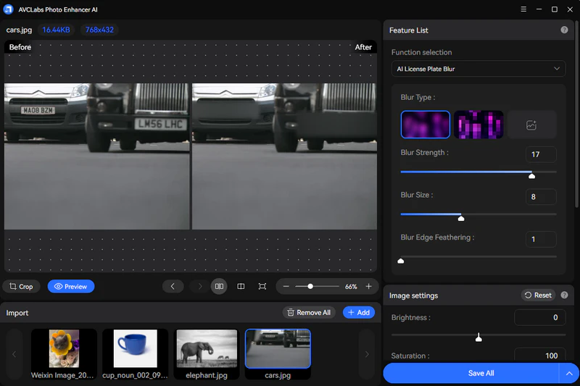Select the cup_noun_002 thumbnail
Image resolution: width=580 pixels, height=386 pixels.
point(135,354)
